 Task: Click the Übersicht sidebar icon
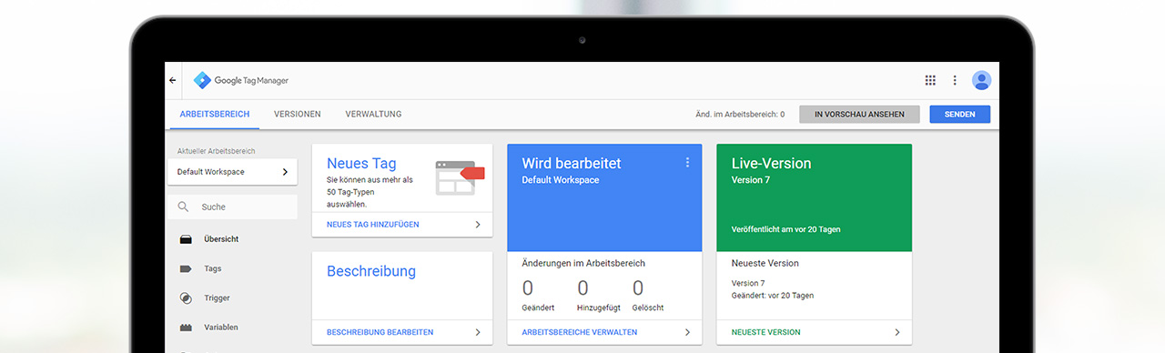[186, 239]
